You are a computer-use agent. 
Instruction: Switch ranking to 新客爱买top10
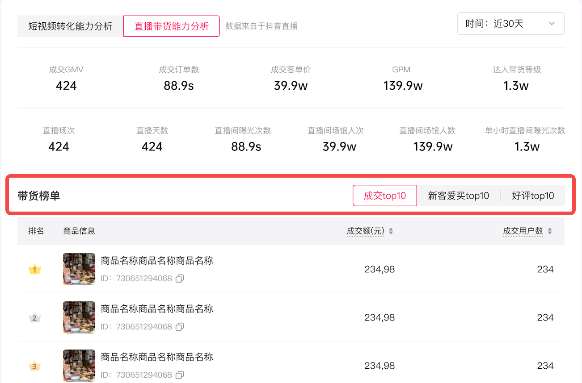click(x=458, y=196)
